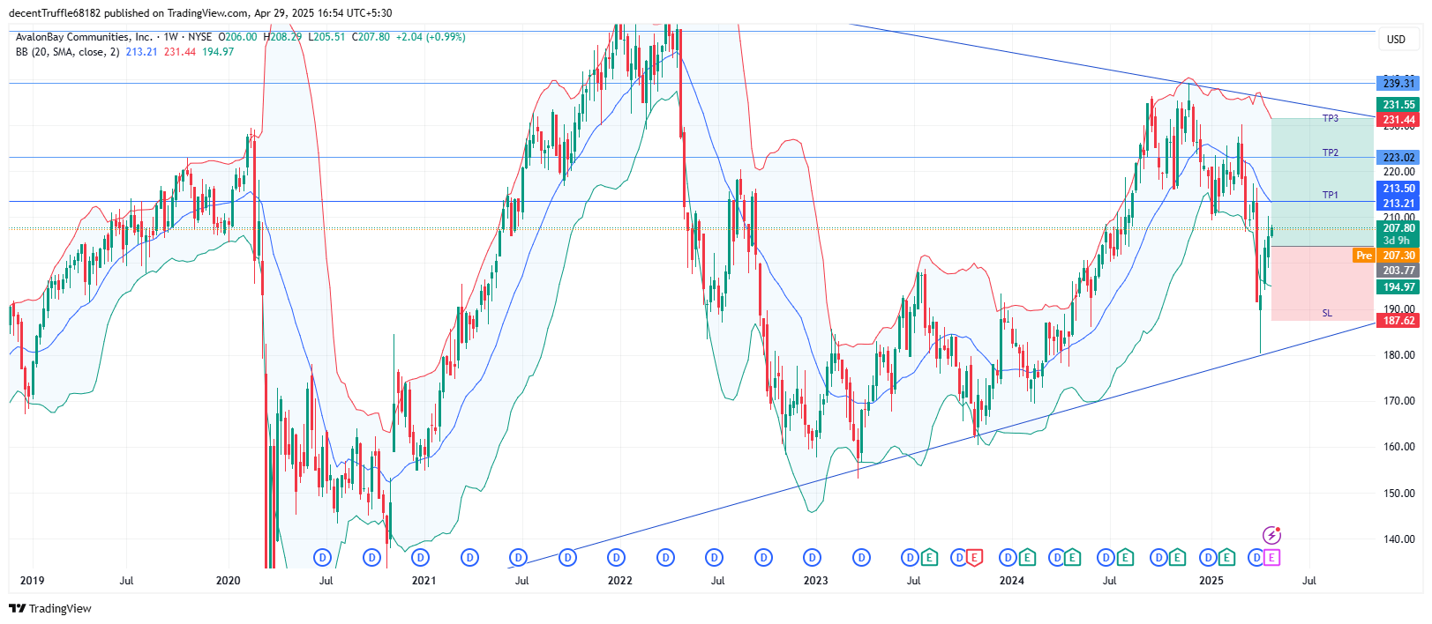Viewport: 1432px width, 624px height.
Task: Open the USD currency selector
Action: 1396,40
